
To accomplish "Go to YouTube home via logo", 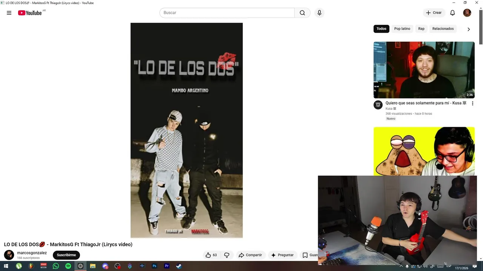I will pyautogui.click(x=30, y=13).
